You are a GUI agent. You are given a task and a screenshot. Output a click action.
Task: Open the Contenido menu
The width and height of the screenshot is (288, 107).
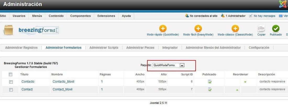click(56, 16)
